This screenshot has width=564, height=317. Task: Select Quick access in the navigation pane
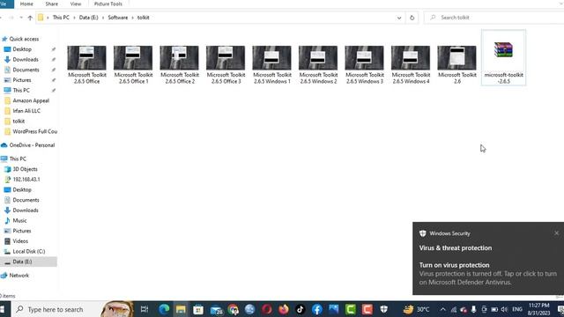pyautogui.click(x=24, y=39)
